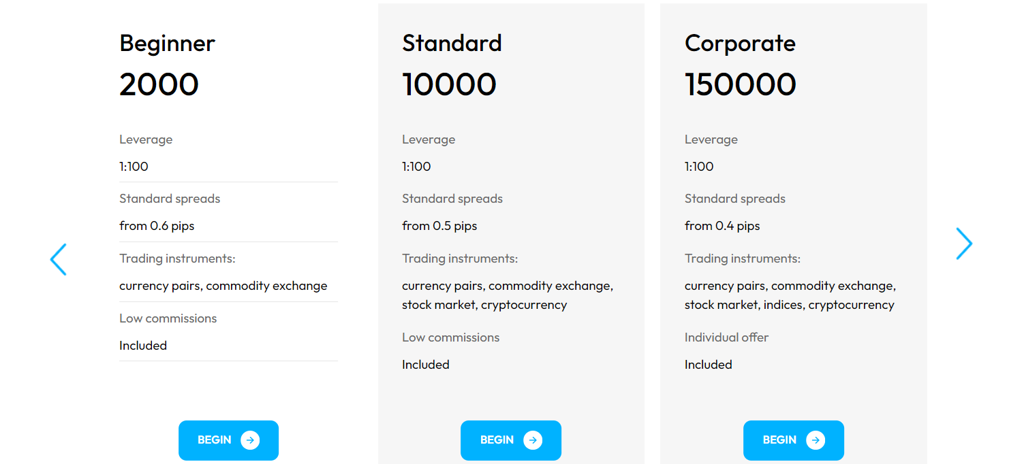Click the previous plans left chevron arrow

(x=59, y=259)
